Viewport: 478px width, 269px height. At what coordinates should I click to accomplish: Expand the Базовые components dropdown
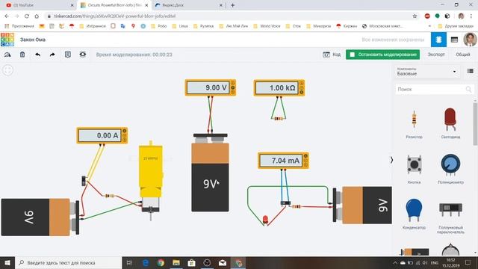pos(426,72)
